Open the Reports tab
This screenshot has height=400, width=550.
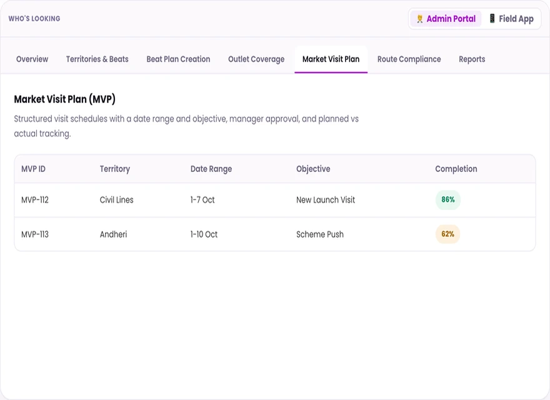[472, 59]
